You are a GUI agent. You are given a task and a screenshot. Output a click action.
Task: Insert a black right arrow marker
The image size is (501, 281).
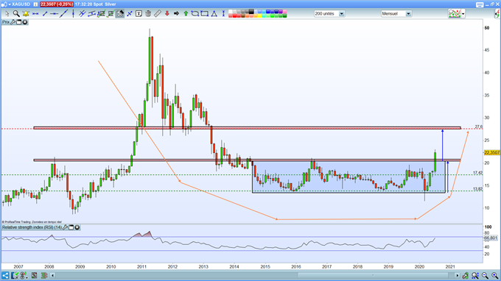[176, 14]
